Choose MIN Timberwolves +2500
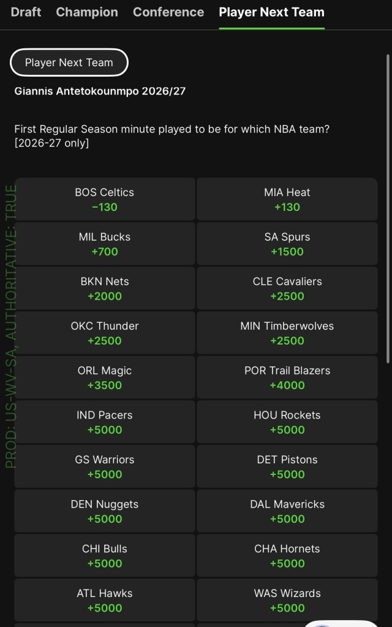 click(x=287, y=333)
